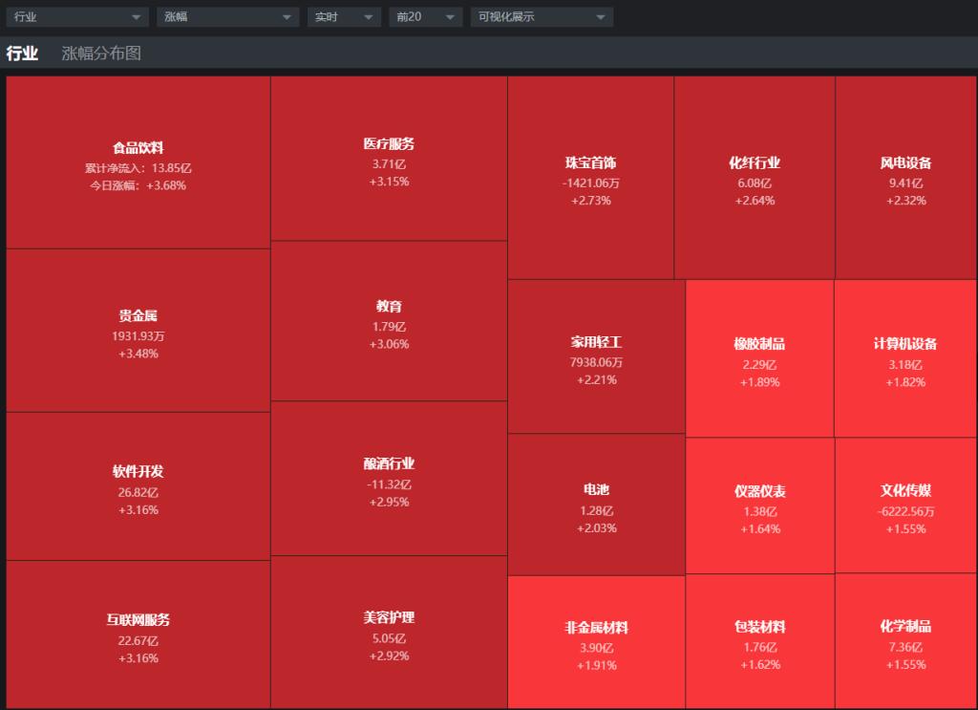Choose the 珠宝首饰 sector tile

coord(590,178)
